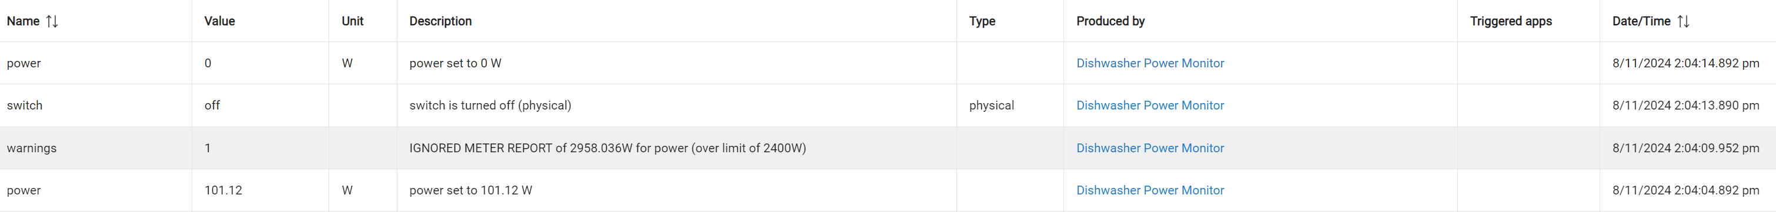The image size is (1776, 212).
Task: Click the Date/Time column header text
Action: [1641, 21]
